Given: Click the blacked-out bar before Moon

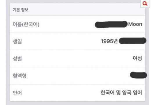Looking at the screenshot, I should pyautogui.click(x=111, y=24).
